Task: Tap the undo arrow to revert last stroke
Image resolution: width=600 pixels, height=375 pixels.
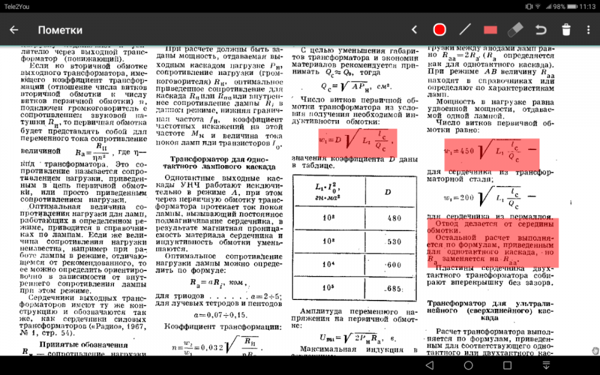Action: 539,29
